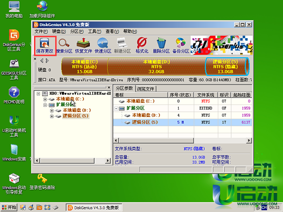Select 逻辑分区(5) in the tree
283x212 pixels.
(x=75, y=116)
